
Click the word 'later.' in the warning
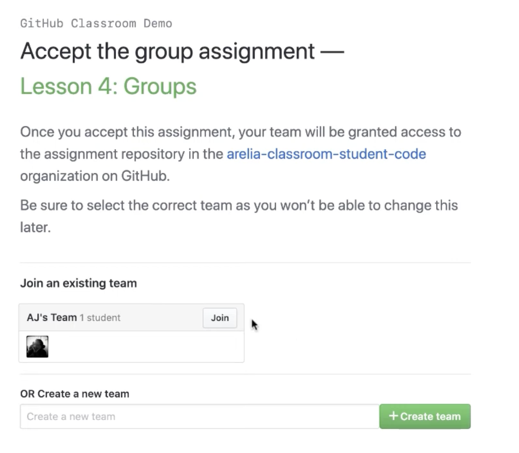tap(35, 227)
